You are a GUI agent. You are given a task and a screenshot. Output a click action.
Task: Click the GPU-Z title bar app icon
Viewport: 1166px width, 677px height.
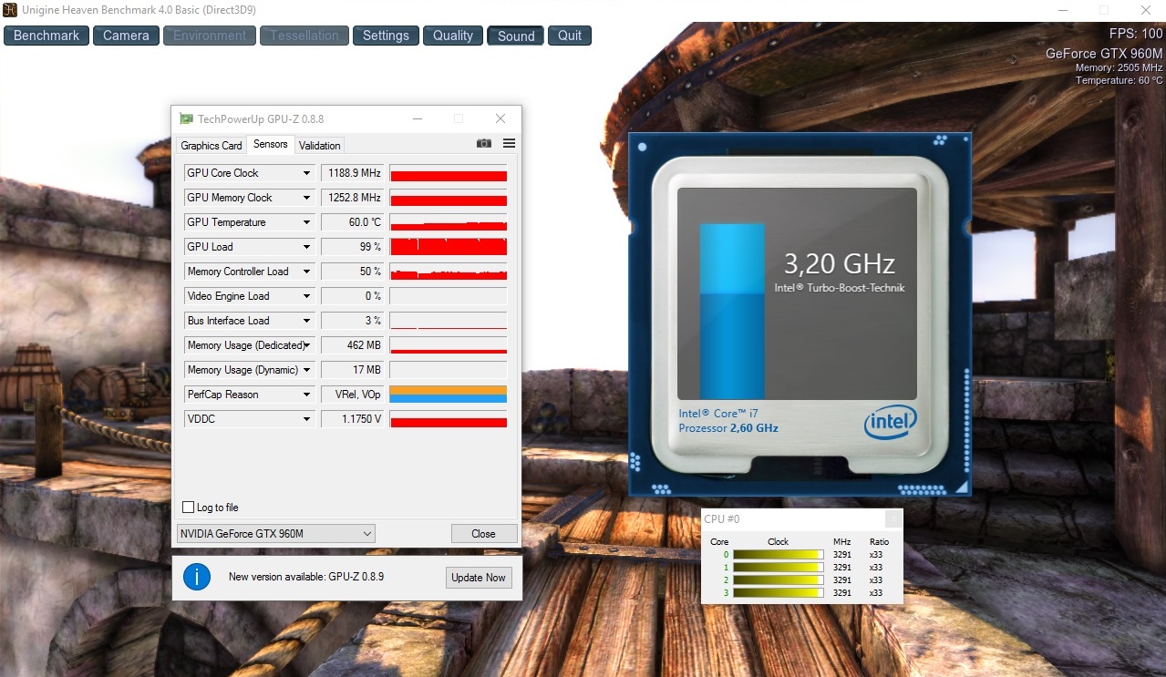[x=187, y=118]
